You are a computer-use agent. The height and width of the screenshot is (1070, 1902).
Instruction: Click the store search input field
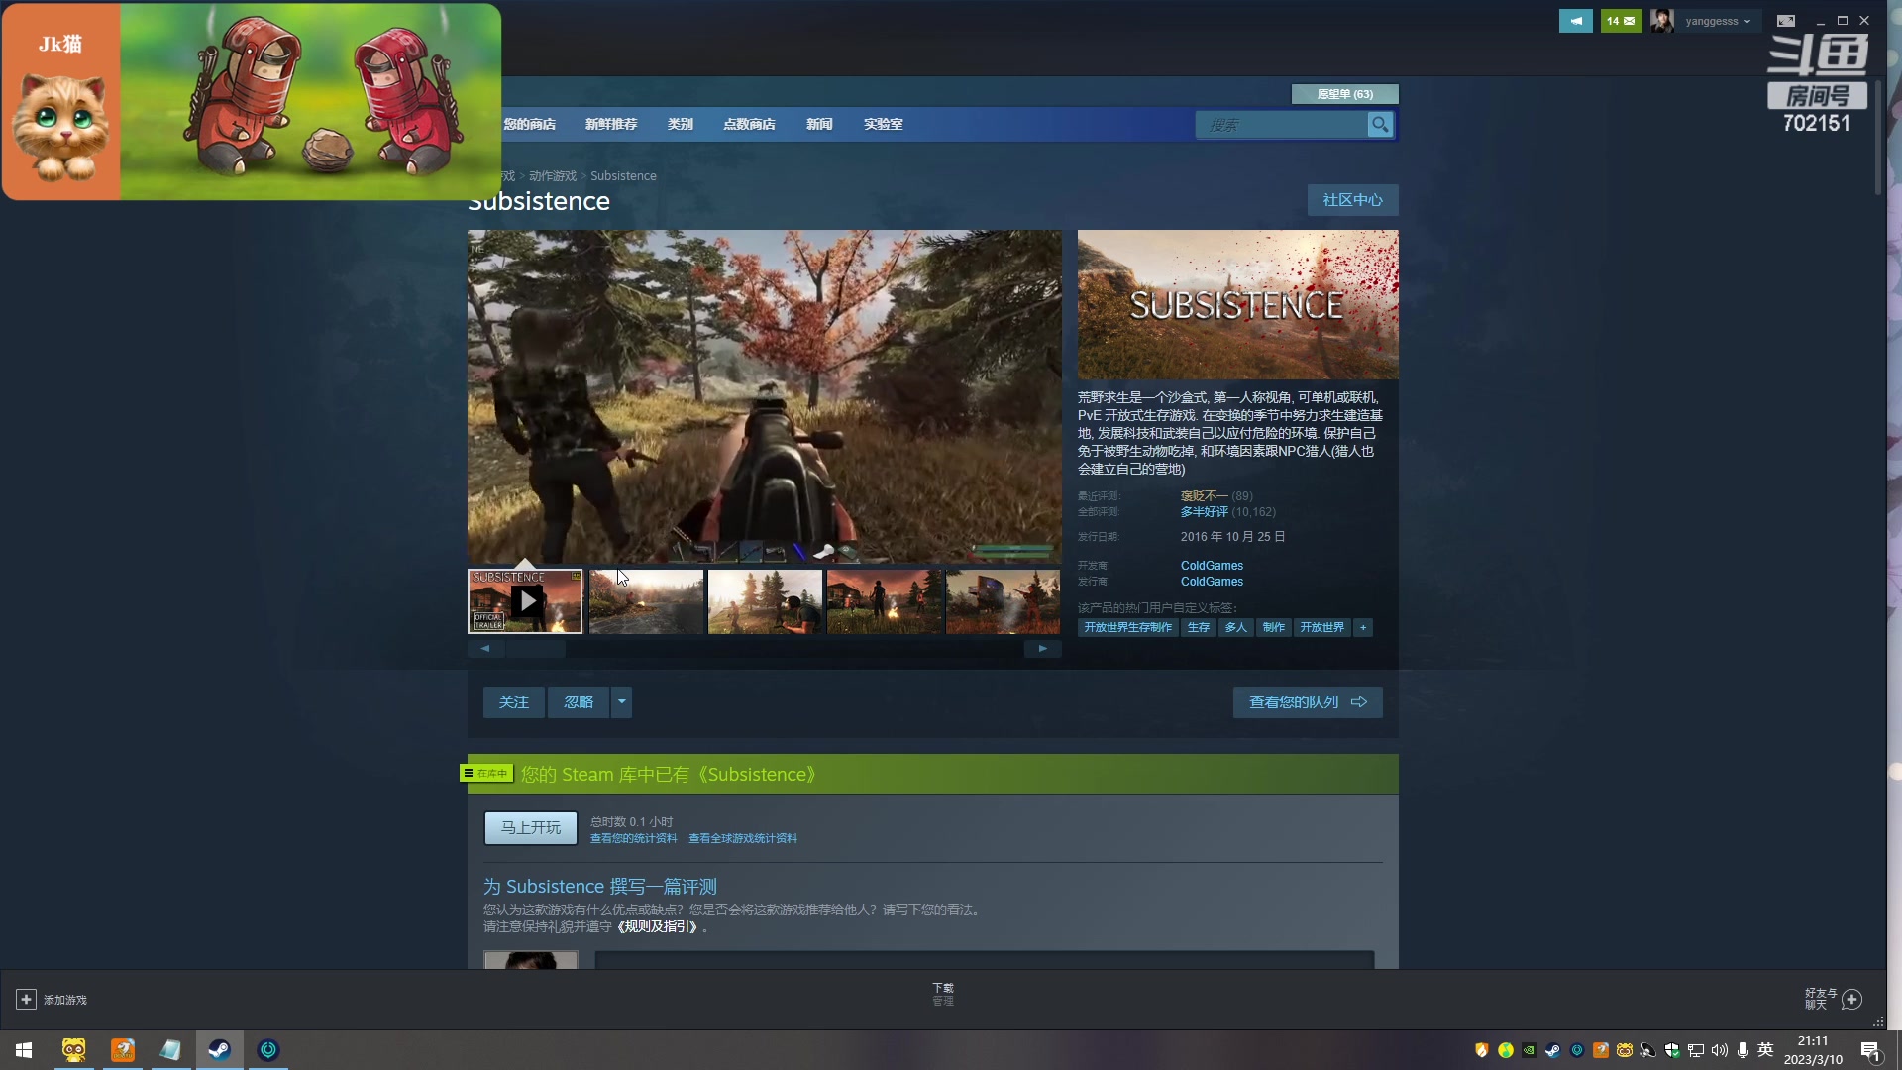(x=1281, y=125)
